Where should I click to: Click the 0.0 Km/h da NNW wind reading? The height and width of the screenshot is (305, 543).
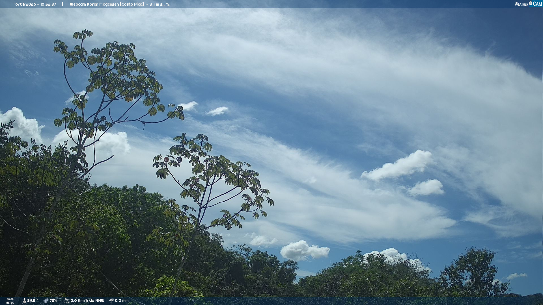[x=87, y=300]
